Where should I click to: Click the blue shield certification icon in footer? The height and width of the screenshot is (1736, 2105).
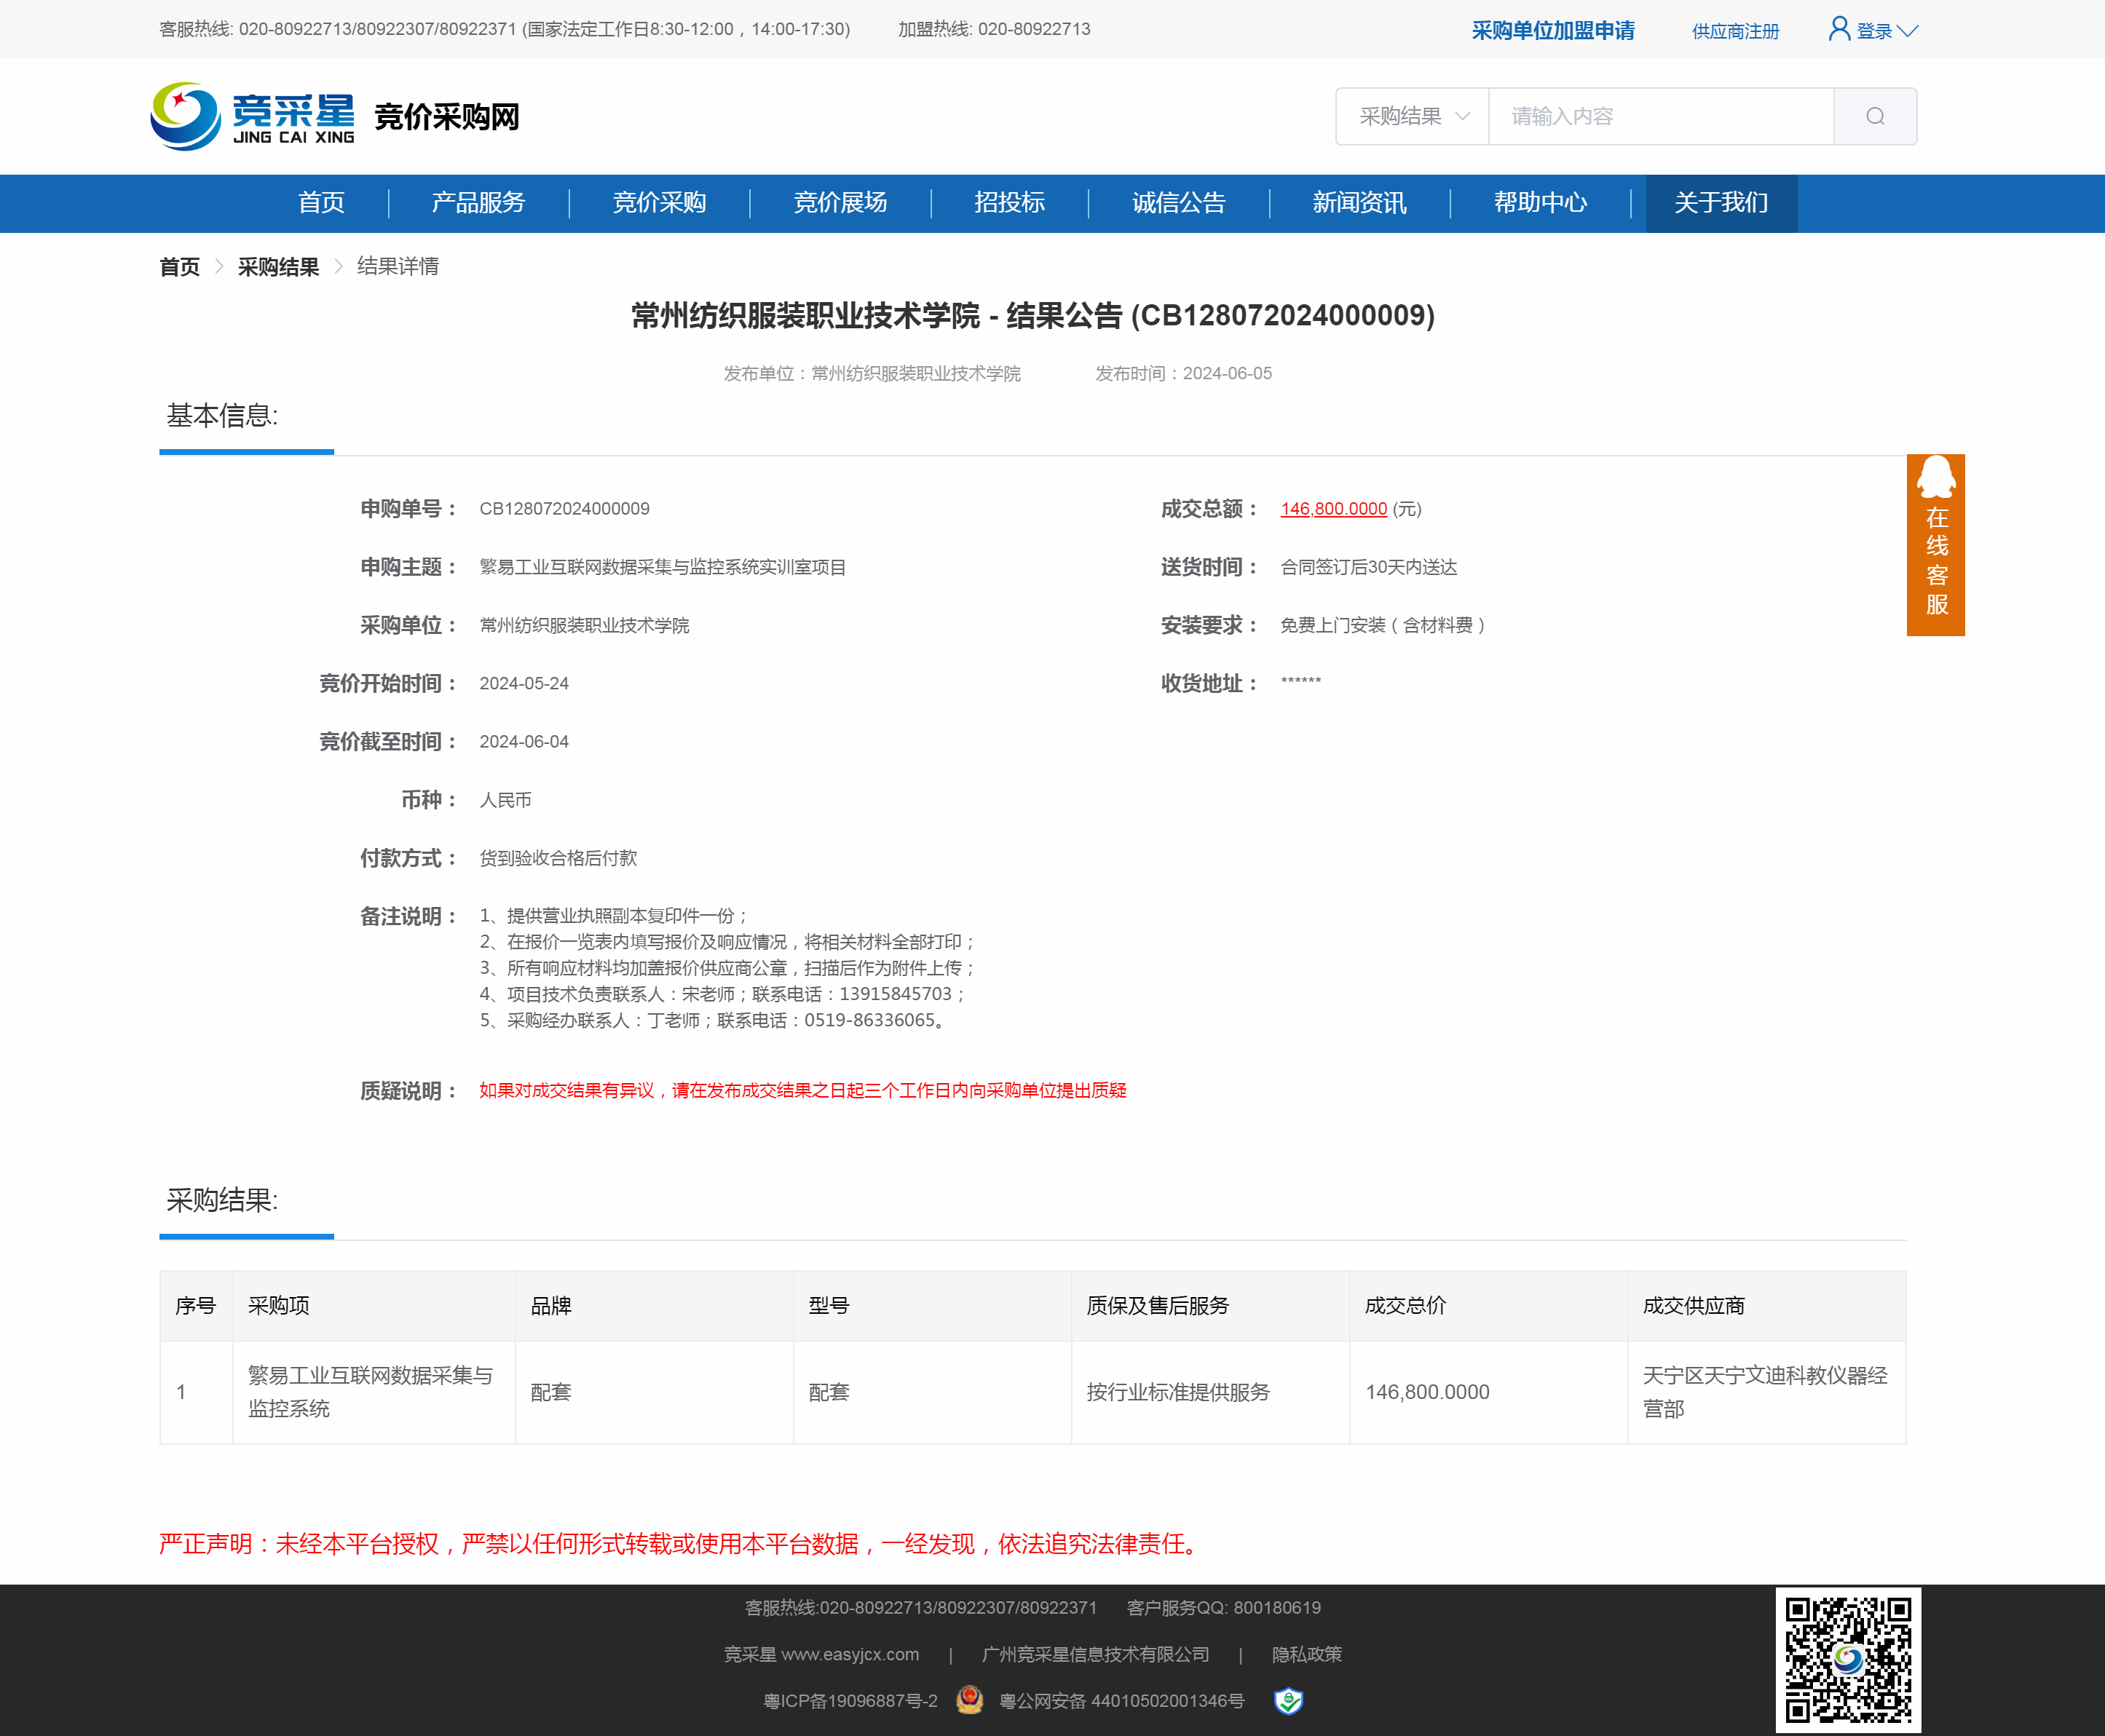point(1287,1700)
